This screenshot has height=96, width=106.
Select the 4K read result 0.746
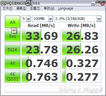[41, 63]
